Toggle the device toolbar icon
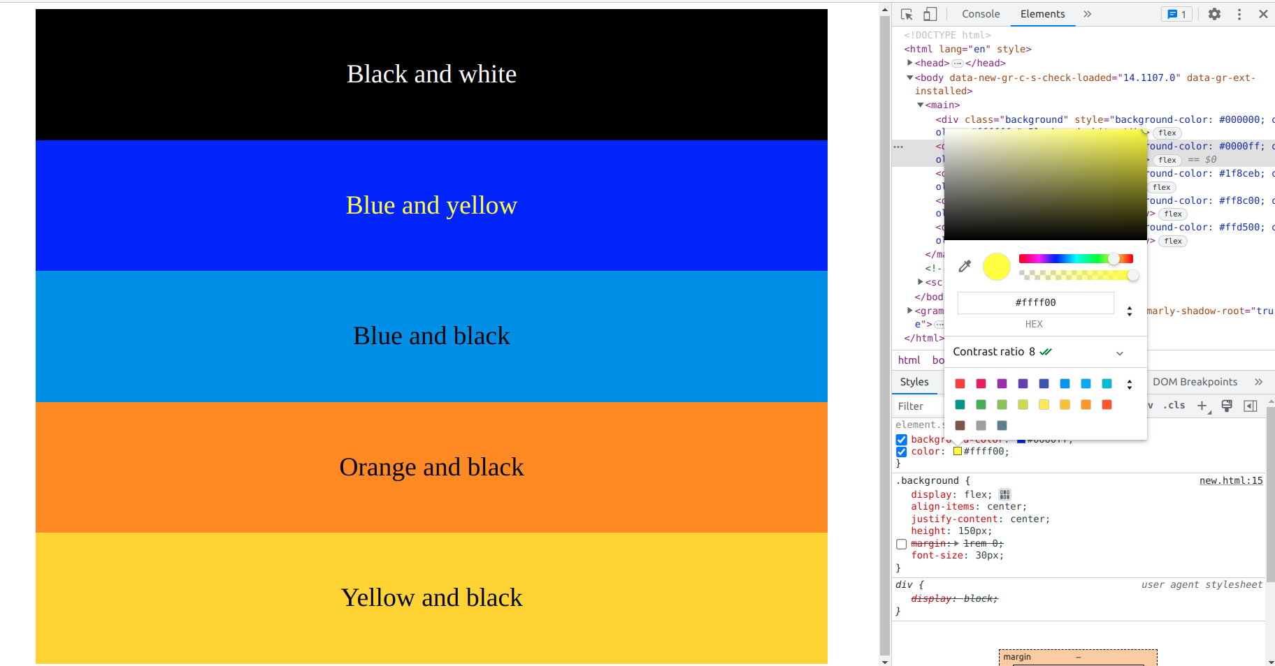1275x666 pixels. pyautogui.click(x=930, y=14)
